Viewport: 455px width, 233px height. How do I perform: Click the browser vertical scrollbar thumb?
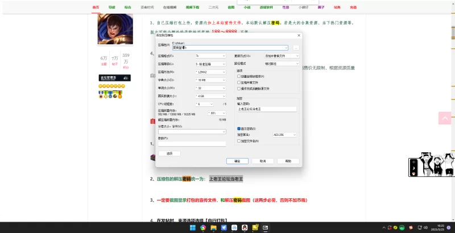[453, 32]
